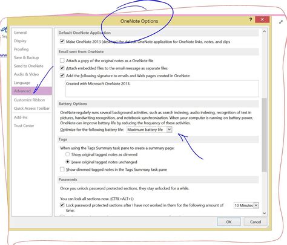Toggle lock password protected sections checkbox
The image size is (287, 245).
tap(62, 205)
